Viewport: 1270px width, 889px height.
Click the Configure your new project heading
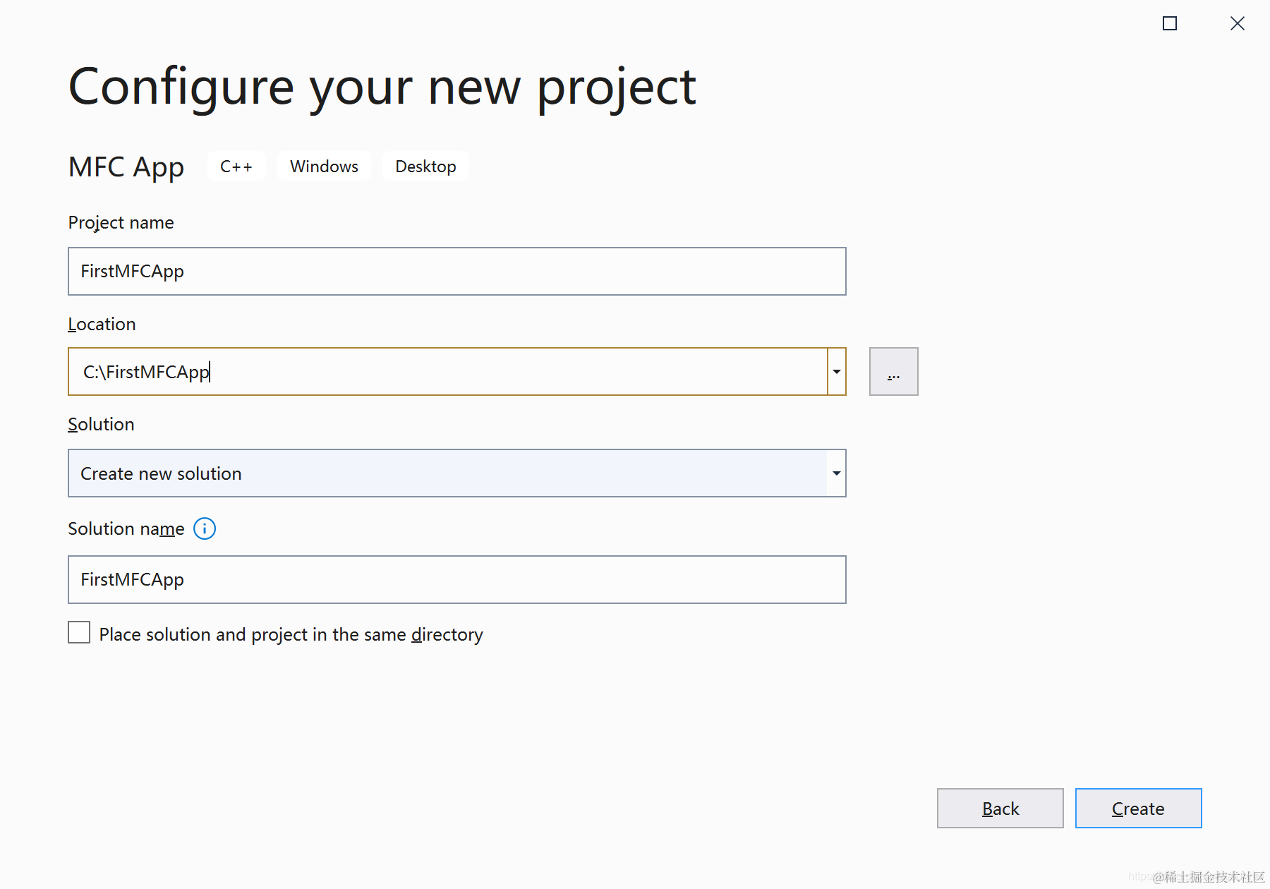coord(382,87)
